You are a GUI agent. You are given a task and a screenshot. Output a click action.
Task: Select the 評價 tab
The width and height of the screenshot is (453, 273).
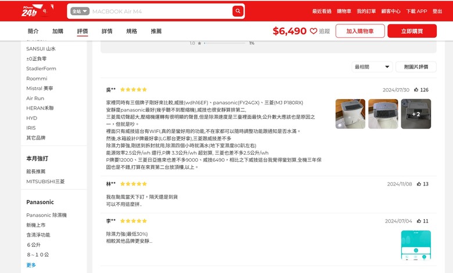82,31
